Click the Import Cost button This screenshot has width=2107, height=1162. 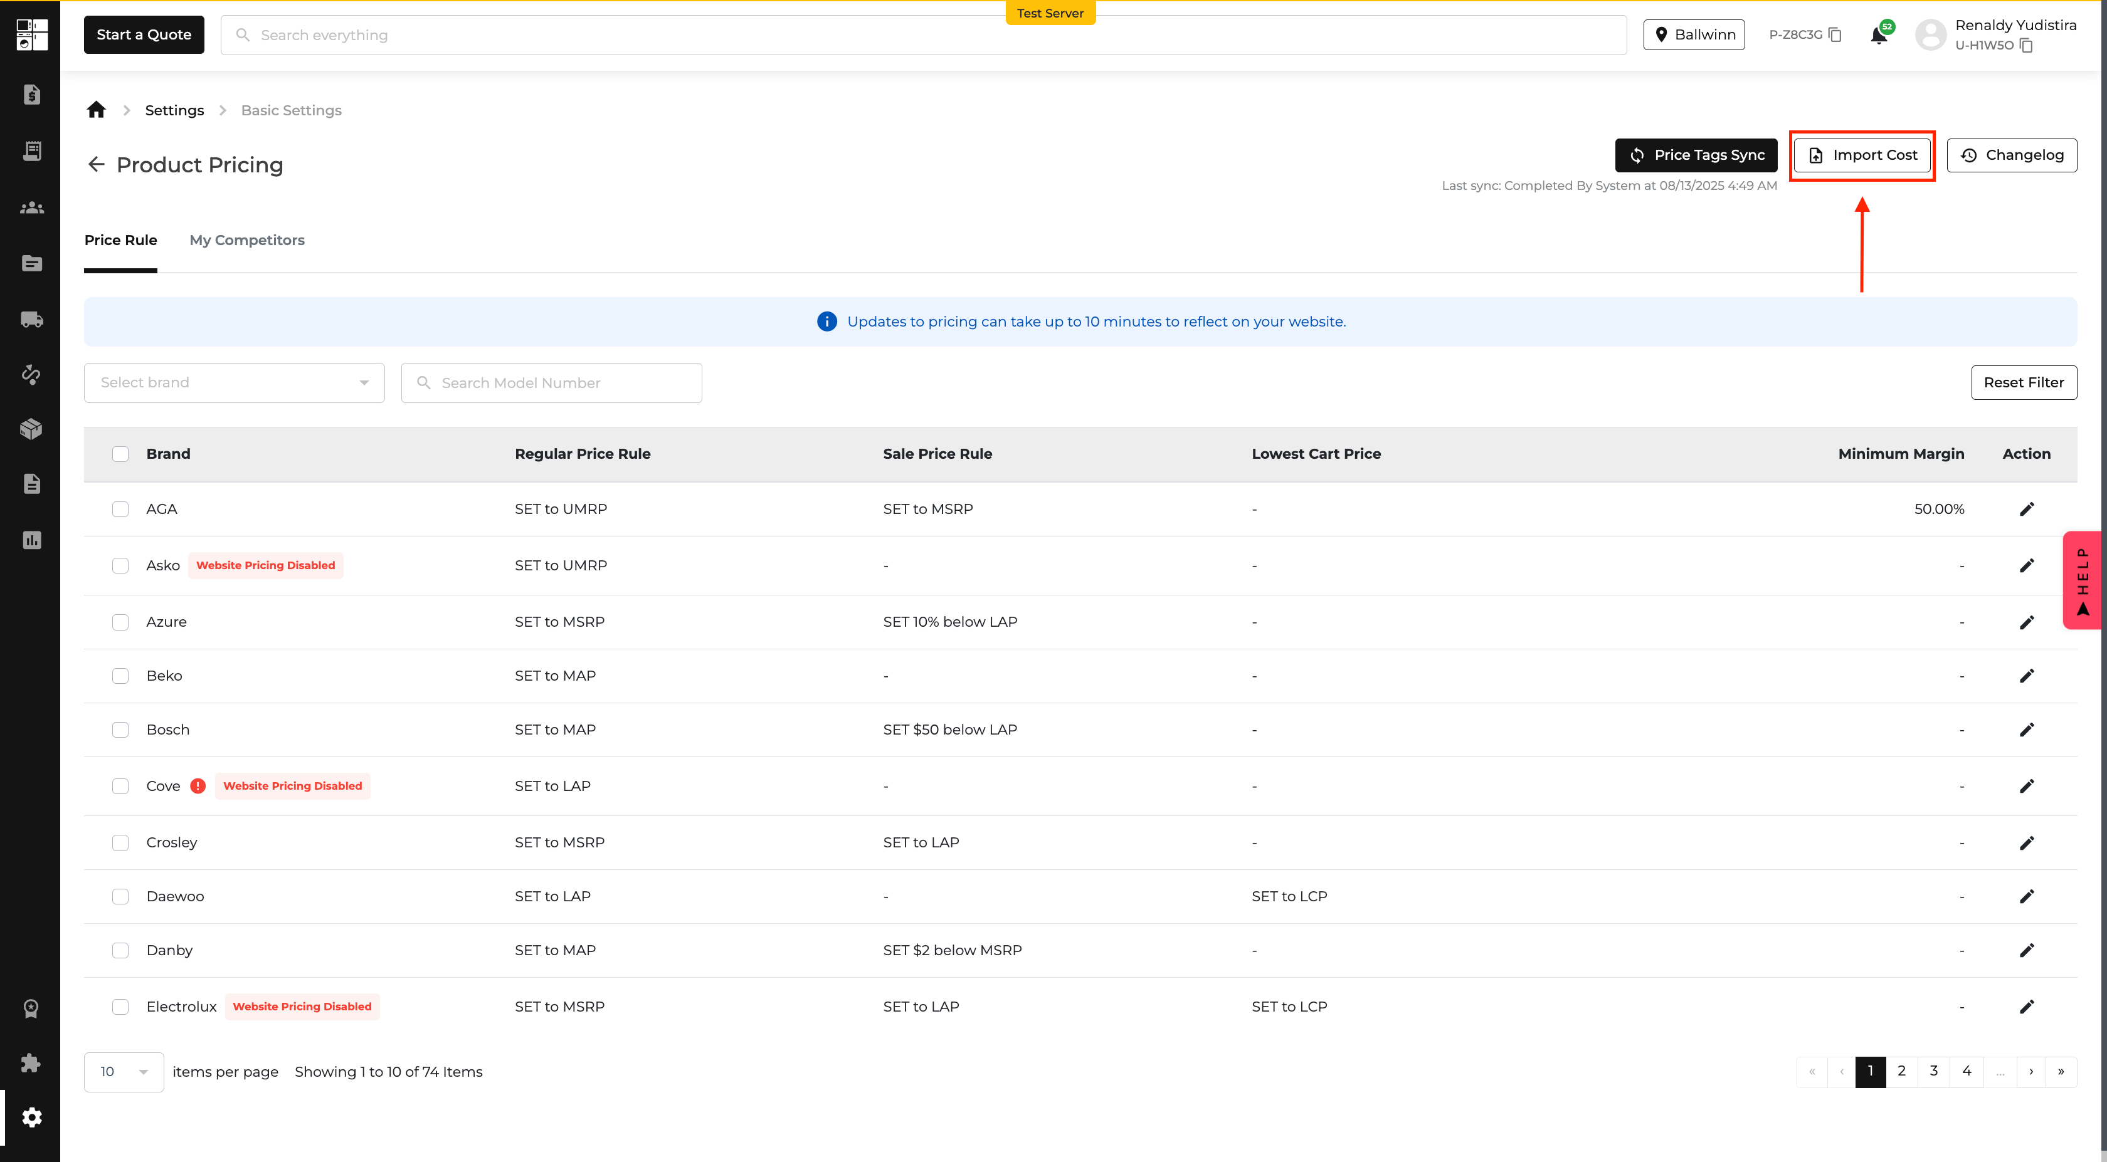(1862, 155)
